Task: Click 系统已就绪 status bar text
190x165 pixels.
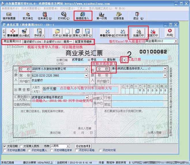Action: (x=7, y=162)
